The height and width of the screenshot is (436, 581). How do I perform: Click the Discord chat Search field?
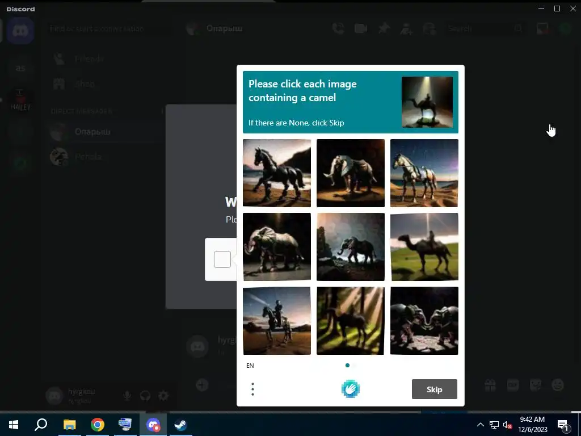tap(485, 28)
